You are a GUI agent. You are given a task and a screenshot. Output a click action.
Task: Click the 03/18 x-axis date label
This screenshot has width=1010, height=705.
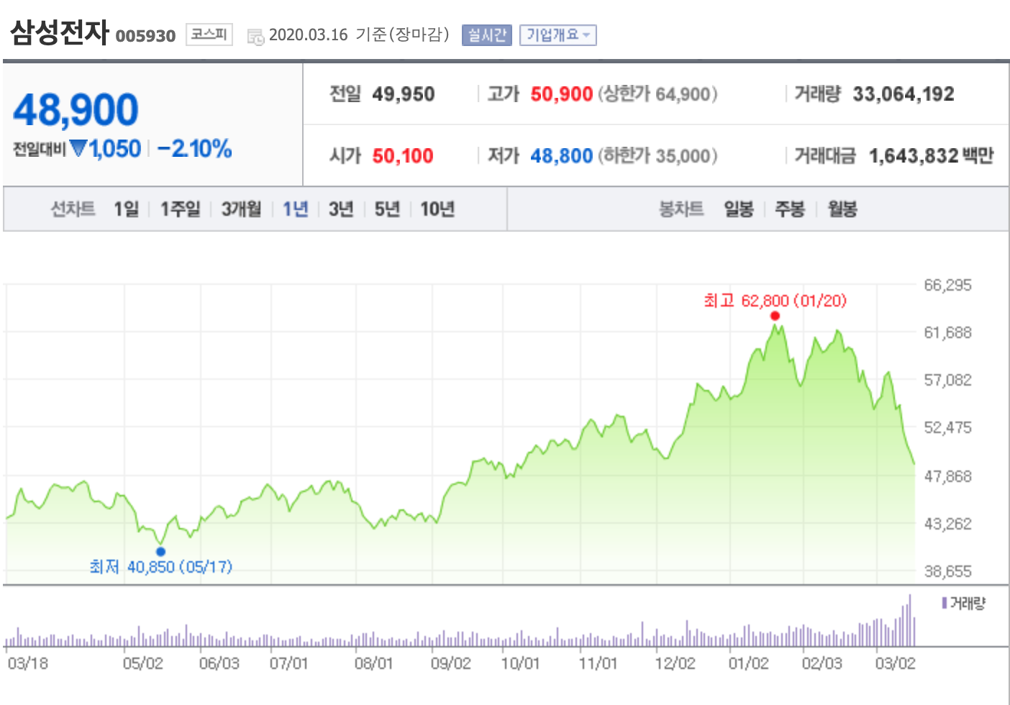[27, 663]
